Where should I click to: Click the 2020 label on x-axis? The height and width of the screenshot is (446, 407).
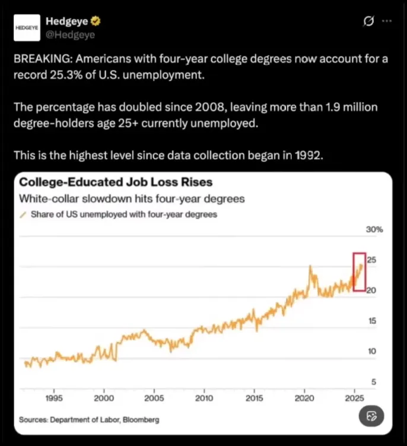304,397
